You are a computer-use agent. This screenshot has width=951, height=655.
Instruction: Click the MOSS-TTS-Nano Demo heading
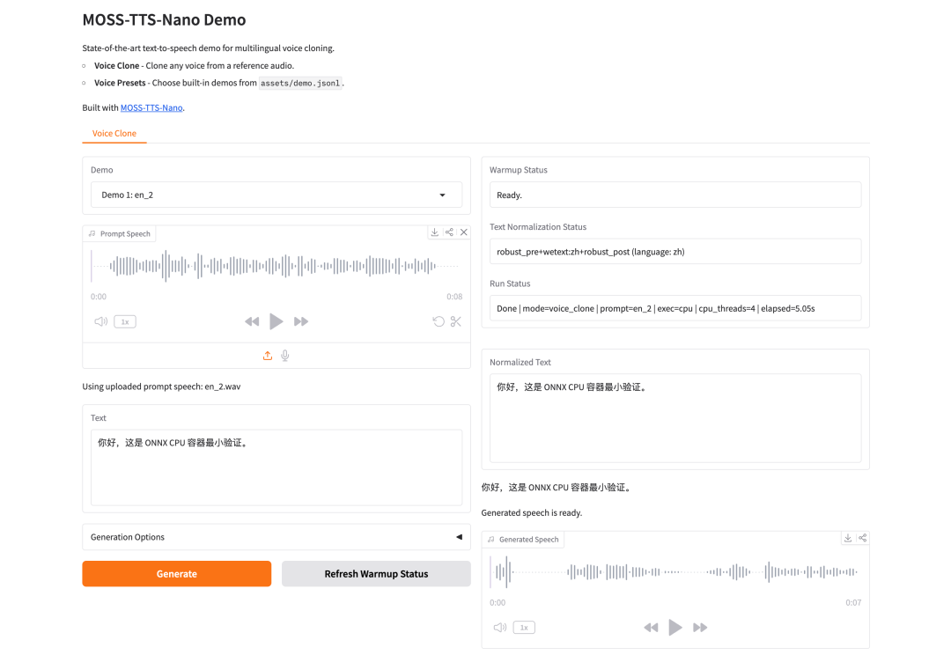pos(165,20)
